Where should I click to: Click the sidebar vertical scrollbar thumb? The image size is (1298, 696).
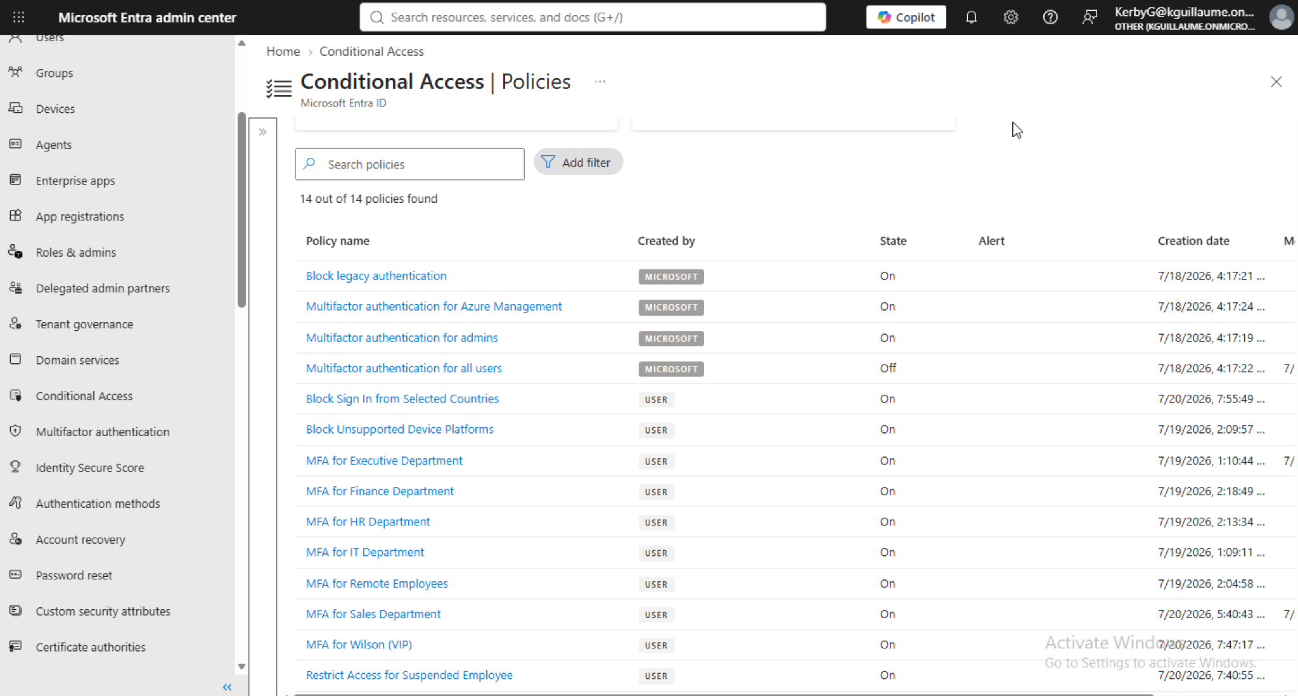241,210
